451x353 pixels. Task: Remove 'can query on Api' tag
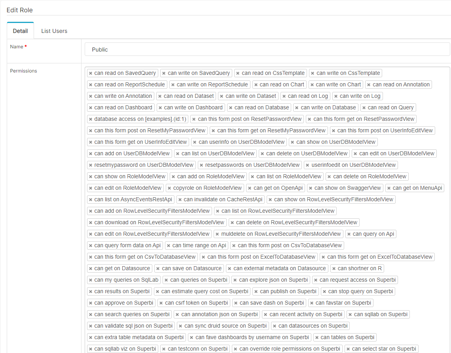click(x=349, y=235)
